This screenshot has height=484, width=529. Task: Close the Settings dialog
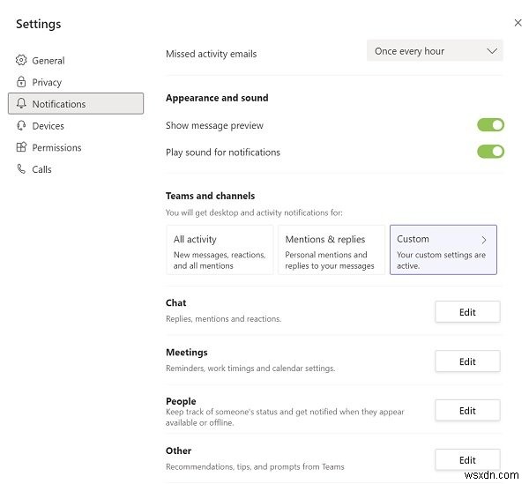[518, 23]
